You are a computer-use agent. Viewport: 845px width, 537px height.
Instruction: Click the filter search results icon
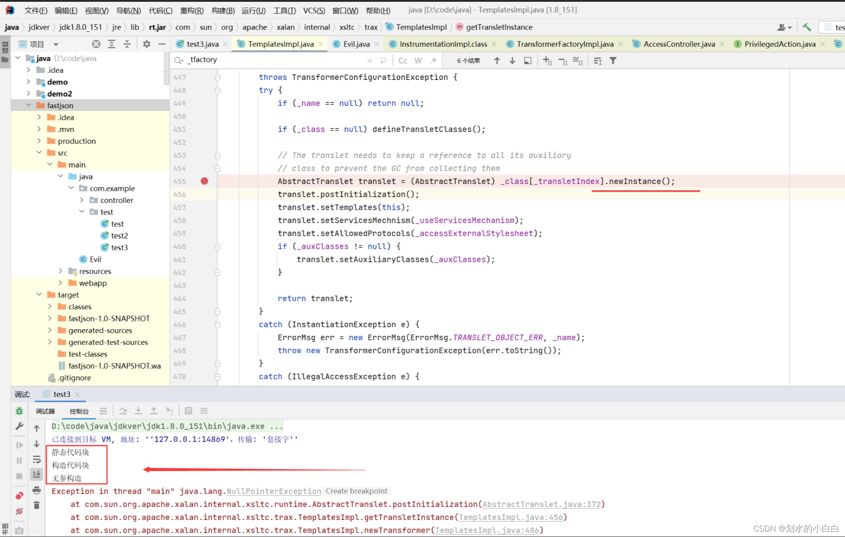(613, 60)
